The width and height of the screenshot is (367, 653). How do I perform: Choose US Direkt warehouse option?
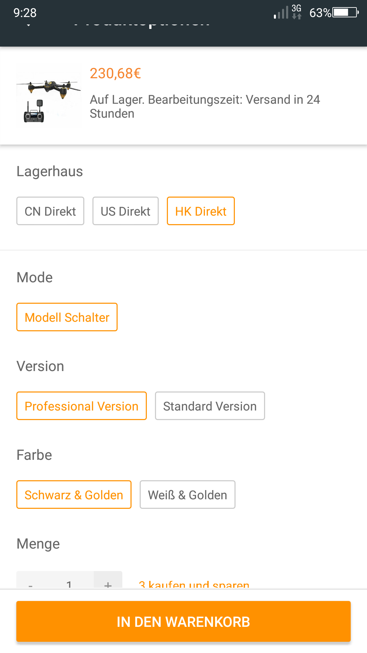(125, 211)
